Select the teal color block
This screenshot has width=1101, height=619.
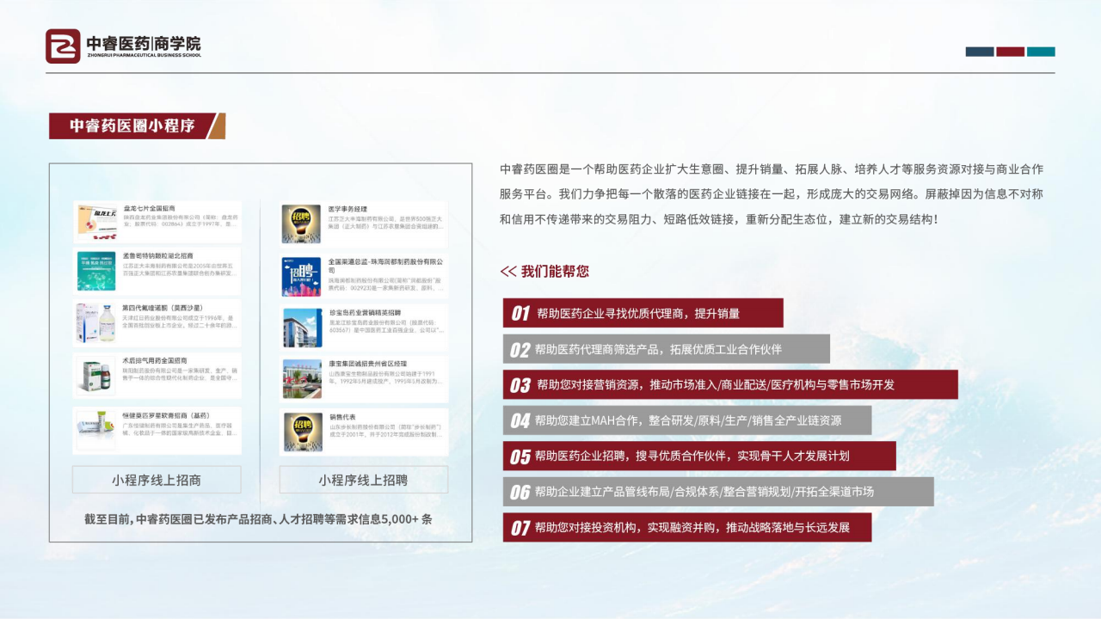click(x=1041, y=52)
